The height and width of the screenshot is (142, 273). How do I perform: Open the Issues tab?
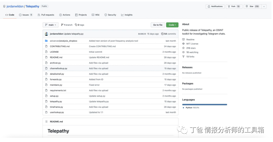coord(26,15)
